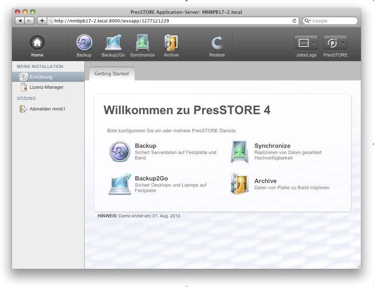This screenshot has width=374, height=287.
Task: Zoom the window with green button
Action: point(33,11)
